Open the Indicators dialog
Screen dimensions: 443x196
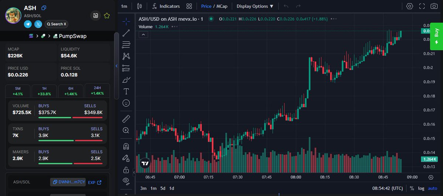[x=166, y=6]
